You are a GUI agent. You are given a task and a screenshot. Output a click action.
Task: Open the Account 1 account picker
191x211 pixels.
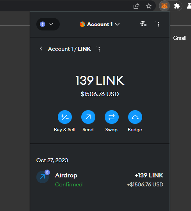point(100,24)
